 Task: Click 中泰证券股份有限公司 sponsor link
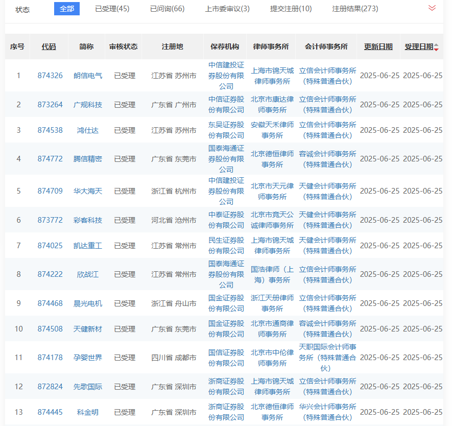pos(226,220)
